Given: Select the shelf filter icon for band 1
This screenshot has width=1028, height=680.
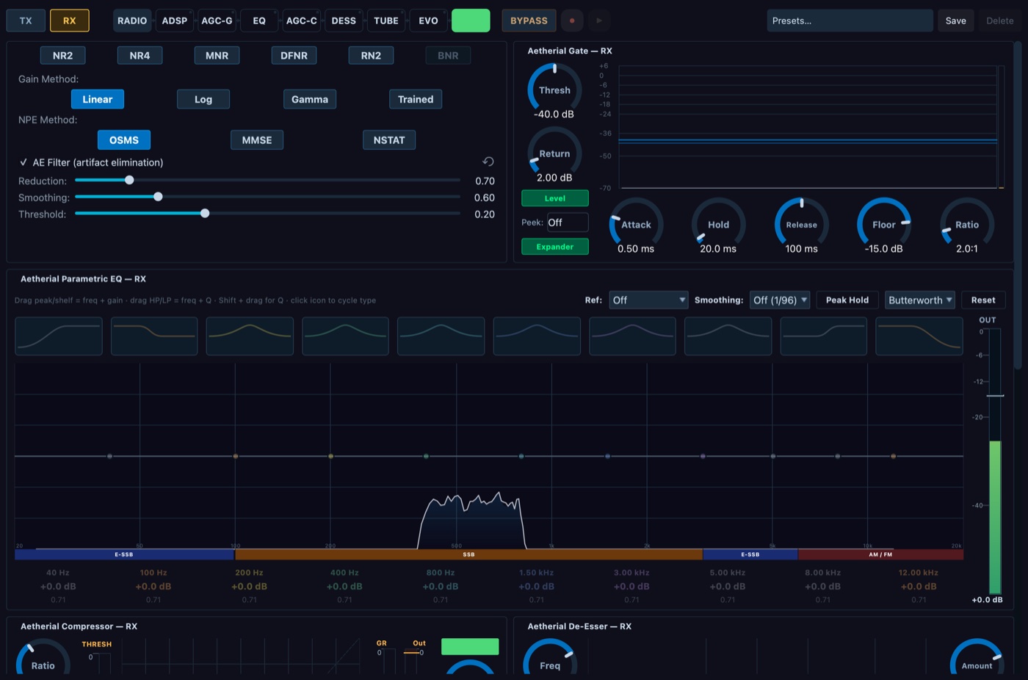Looking at the screenshot, I should tap(58, 336).
